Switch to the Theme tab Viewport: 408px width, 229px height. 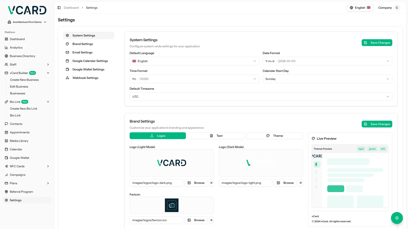point(275,136)
